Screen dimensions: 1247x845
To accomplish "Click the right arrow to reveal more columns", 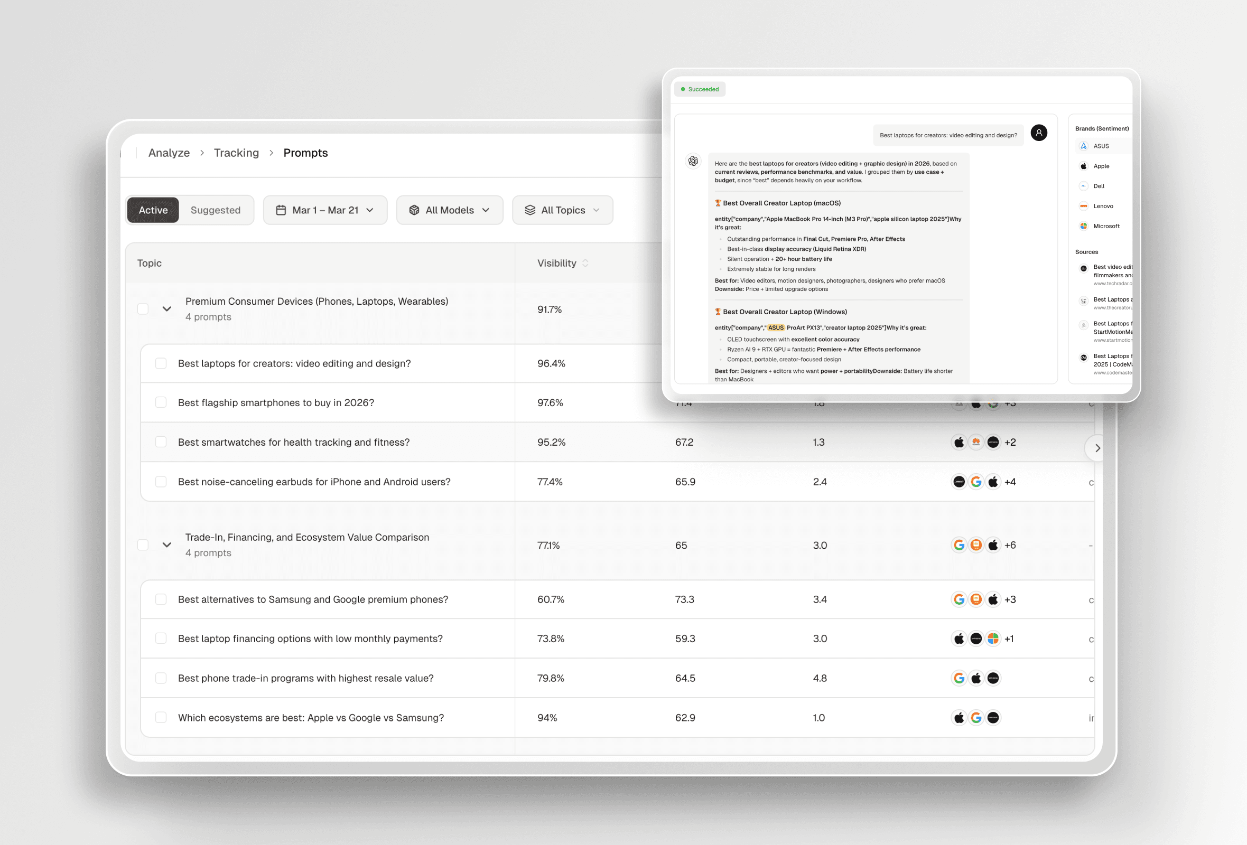I will pyautogui.click(x=1097, y=448).
